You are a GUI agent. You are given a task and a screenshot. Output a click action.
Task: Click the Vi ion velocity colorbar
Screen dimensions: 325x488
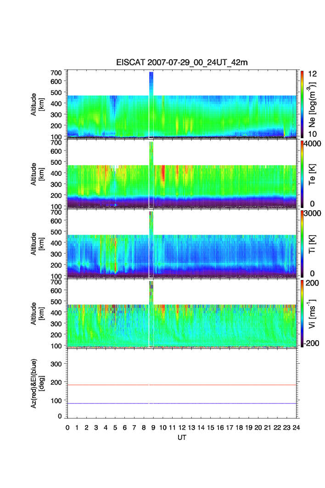click(302, 314)
